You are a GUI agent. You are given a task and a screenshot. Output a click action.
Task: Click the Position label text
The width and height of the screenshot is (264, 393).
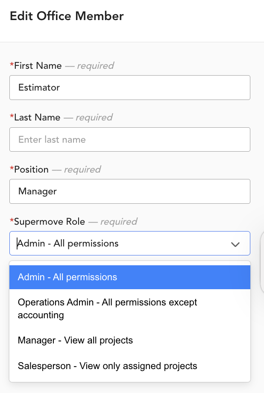[31, 170]
